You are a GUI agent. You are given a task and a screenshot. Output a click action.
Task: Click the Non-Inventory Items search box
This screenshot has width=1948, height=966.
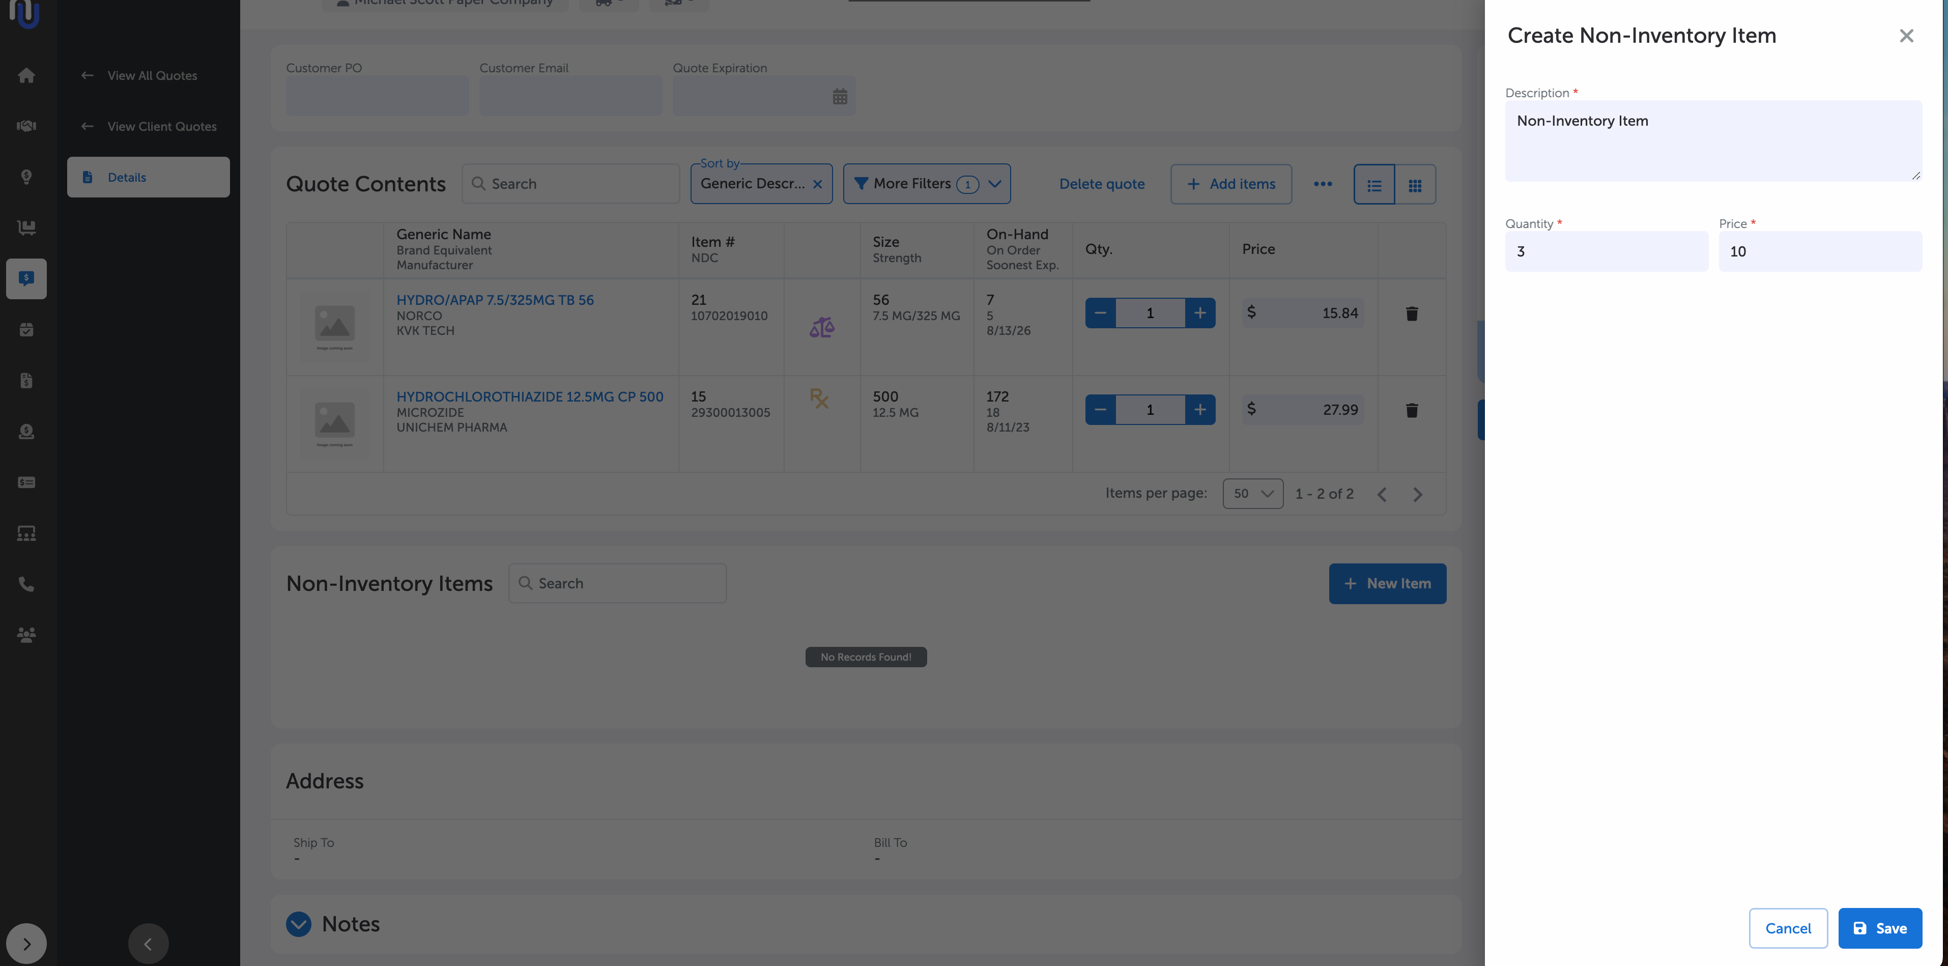[x=617, y=583]
